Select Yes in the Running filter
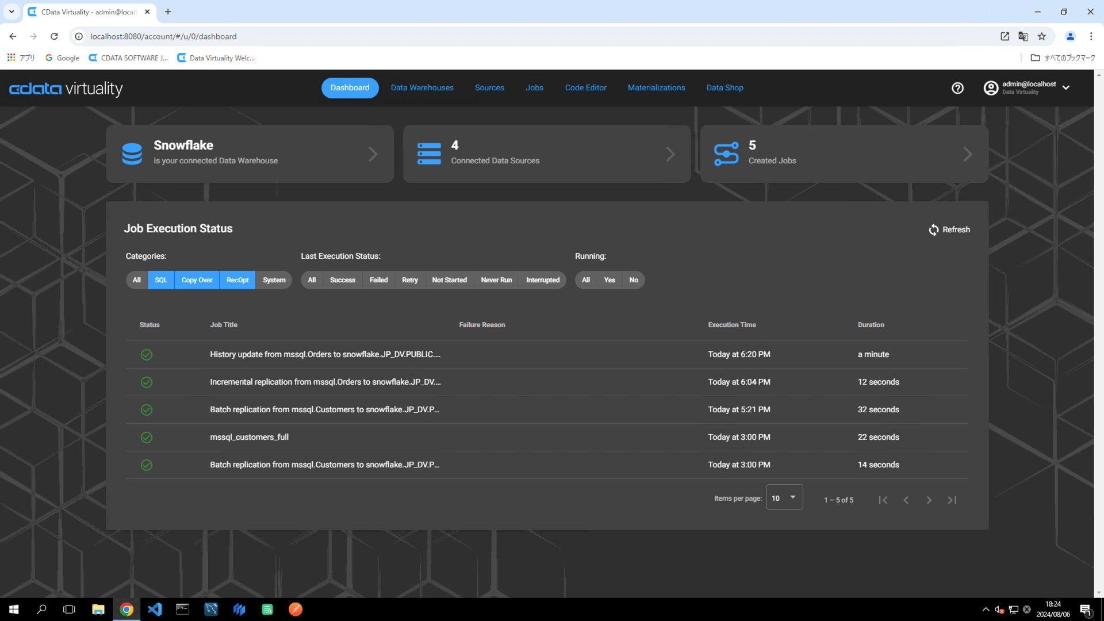The width and height of the screenshot is (1104, 621). 609,280
